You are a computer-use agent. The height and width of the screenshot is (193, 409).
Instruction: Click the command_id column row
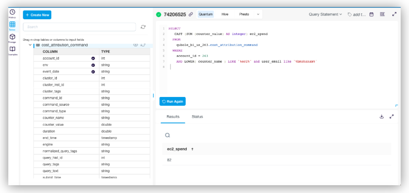coord(92,98)
